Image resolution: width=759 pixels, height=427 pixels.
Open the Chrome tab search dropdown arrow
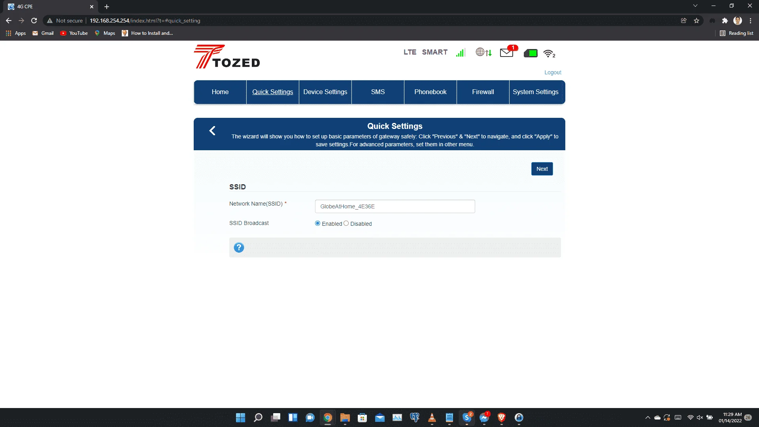695,6
